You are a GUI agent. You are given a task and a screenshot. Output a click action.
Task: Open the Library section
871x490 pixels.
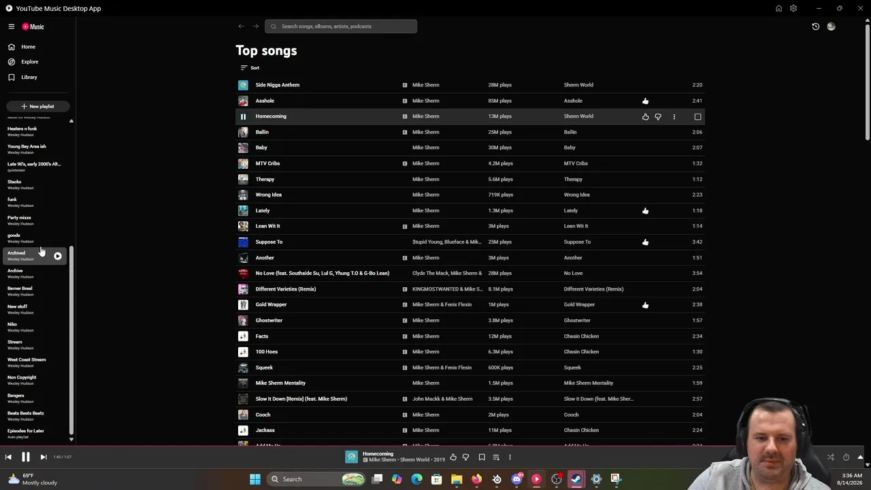click(29, 77)
